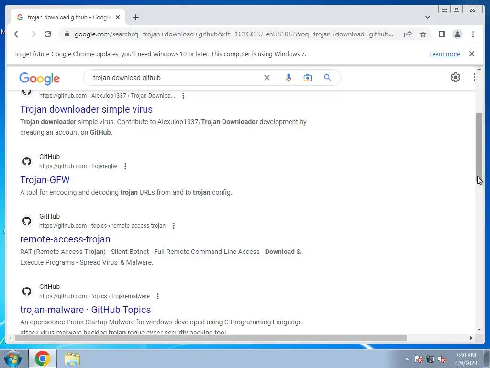Click the scroll down arrow
Screen dimensions: 490x368
pos(479,330)
